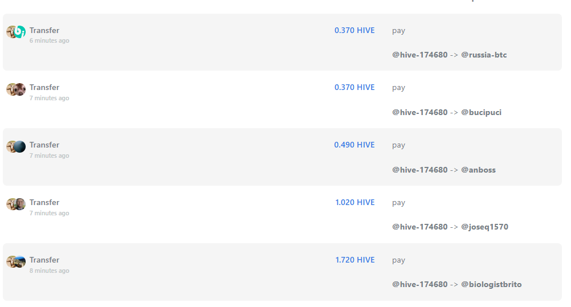Click hive-174680 avatar in first transfer row
Viewport: 571px width, 307px height.
(11, 32)
